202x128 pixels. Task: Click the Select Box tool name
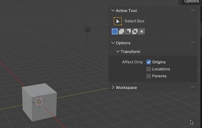(x=134, y=21)
